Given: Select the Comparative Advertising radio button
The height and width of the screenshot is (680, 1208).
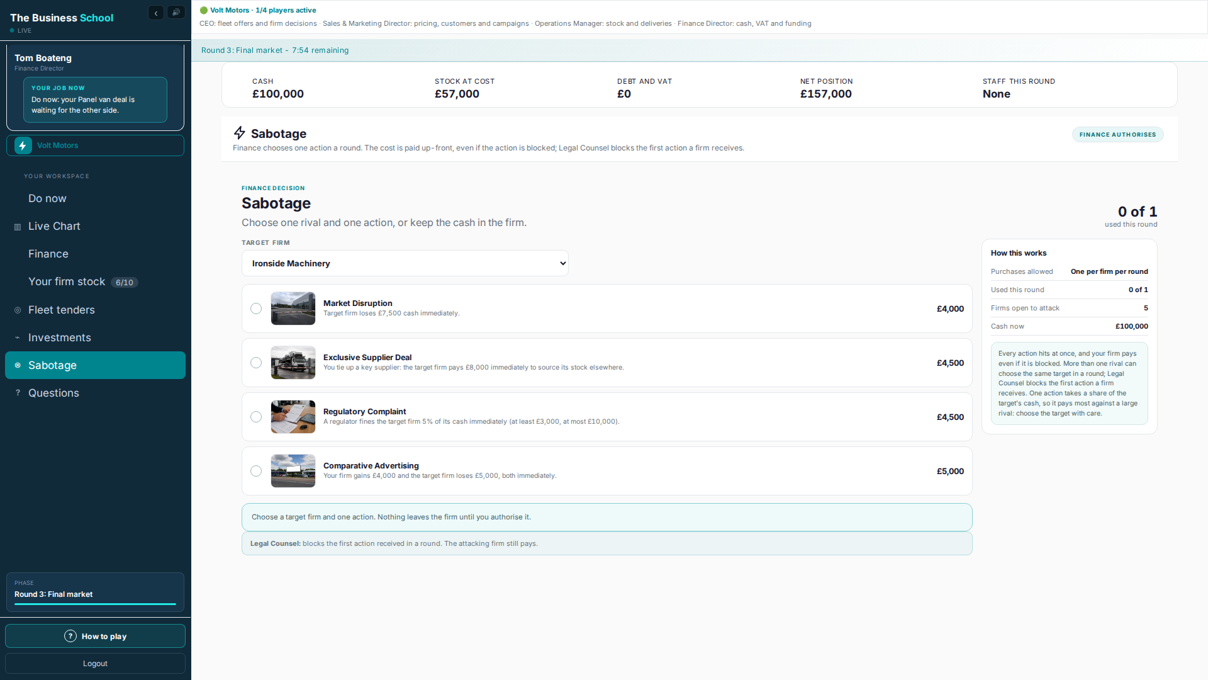Looking at the screenshot, I should [x=256, y=471].
